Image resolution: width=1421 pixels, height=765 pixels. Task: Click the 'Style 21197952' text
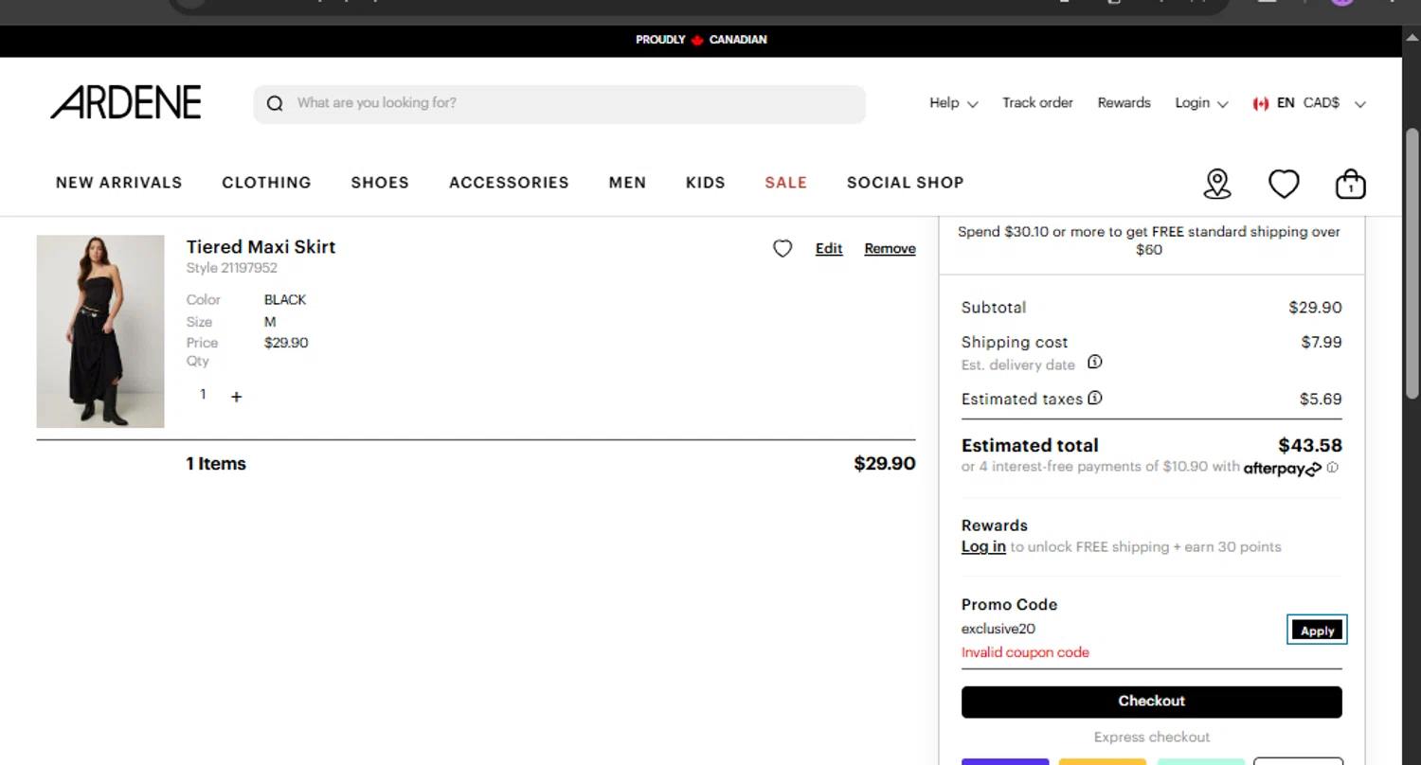(x=232, y=268)
